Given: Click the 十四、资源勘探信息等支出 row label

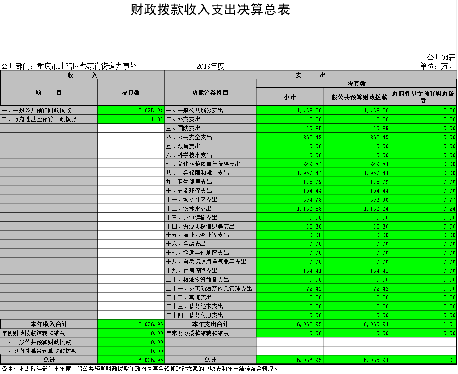Looking at the screenshot, I should [200, 226].
